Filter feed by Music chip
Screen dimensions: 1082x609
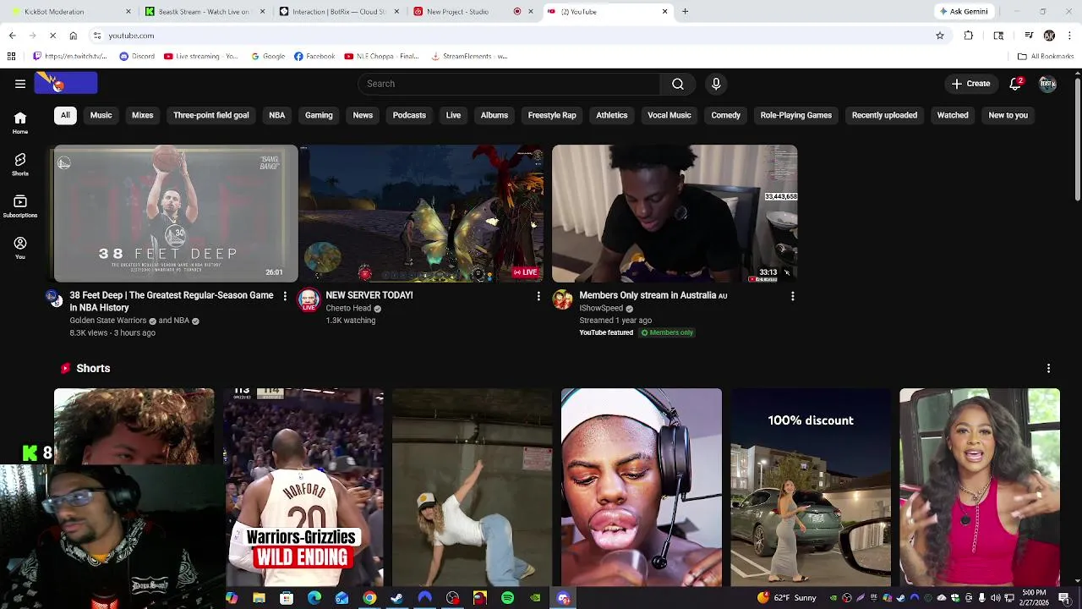click(101, 115)
